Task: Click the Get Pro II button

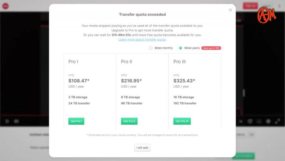Action: tap(129, 121)
